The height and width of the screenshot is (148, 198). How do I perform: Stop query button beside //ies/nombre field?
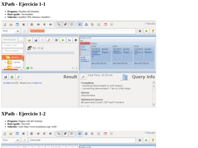[x=140, y=31]
